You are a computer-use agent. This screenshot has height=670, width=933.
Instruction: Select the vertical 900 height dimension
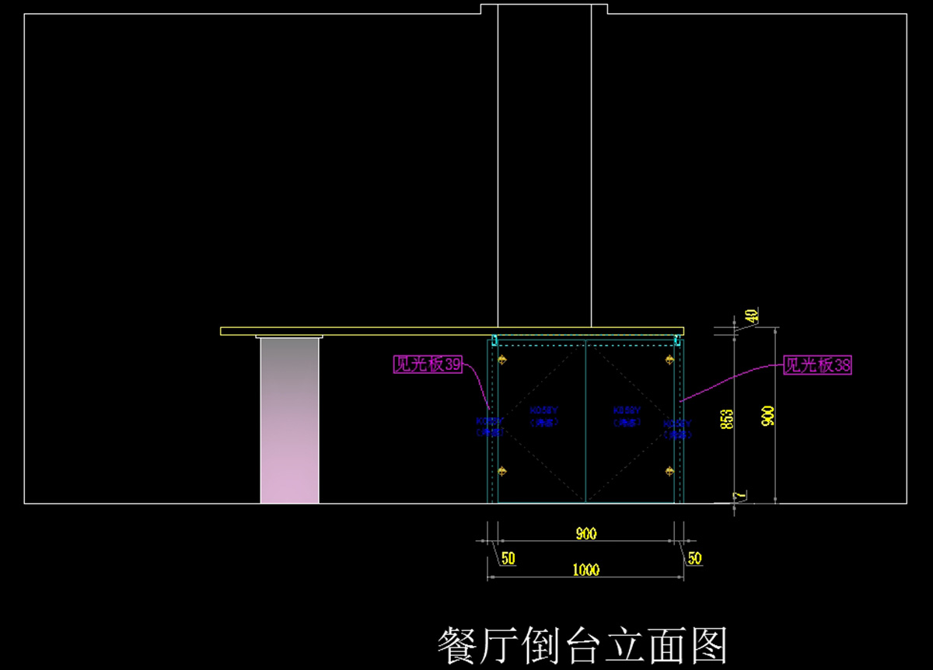[x=767, y=416]
